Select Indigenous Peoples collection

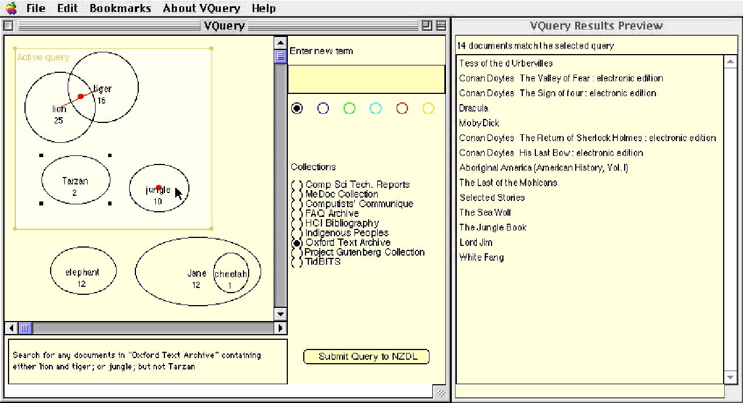pos(340,233)
